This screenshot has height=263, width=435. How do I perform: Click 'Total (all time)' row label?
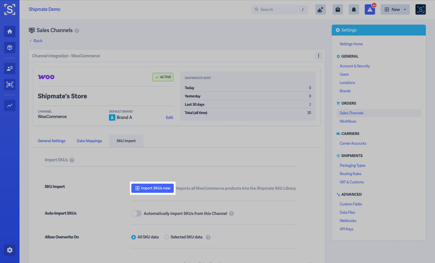[x=196, y=113]
